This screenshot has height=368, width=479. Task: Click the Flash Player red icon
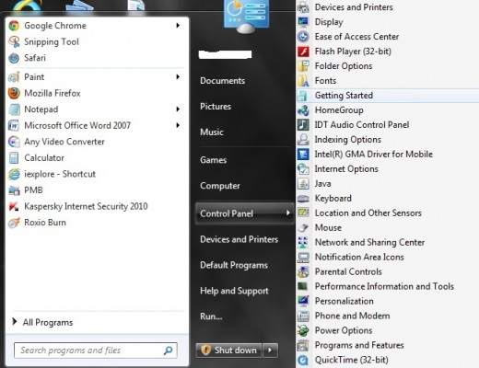pos(303,52)
